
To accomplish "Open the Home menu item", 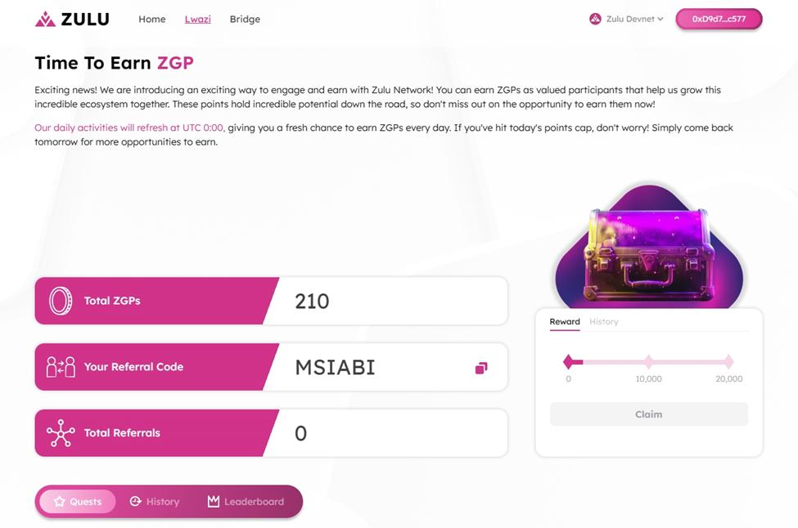I will [x=152, y=19].
